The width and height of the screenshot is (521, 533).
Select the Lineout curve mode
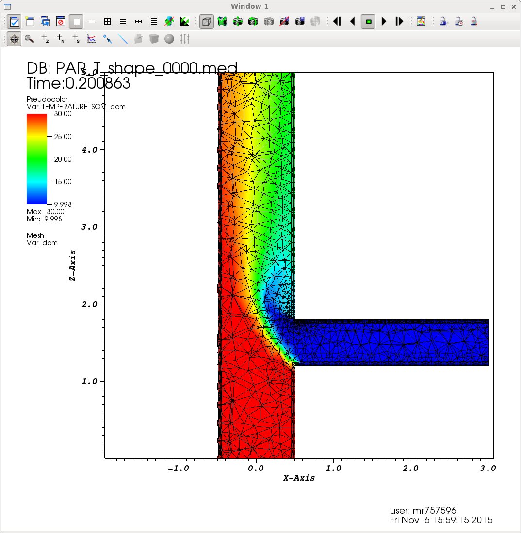click(92, 39)
